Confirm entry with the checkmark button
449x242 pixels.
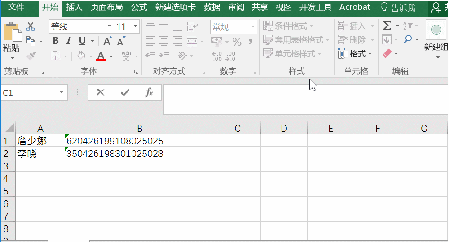[x=125, y=92]
